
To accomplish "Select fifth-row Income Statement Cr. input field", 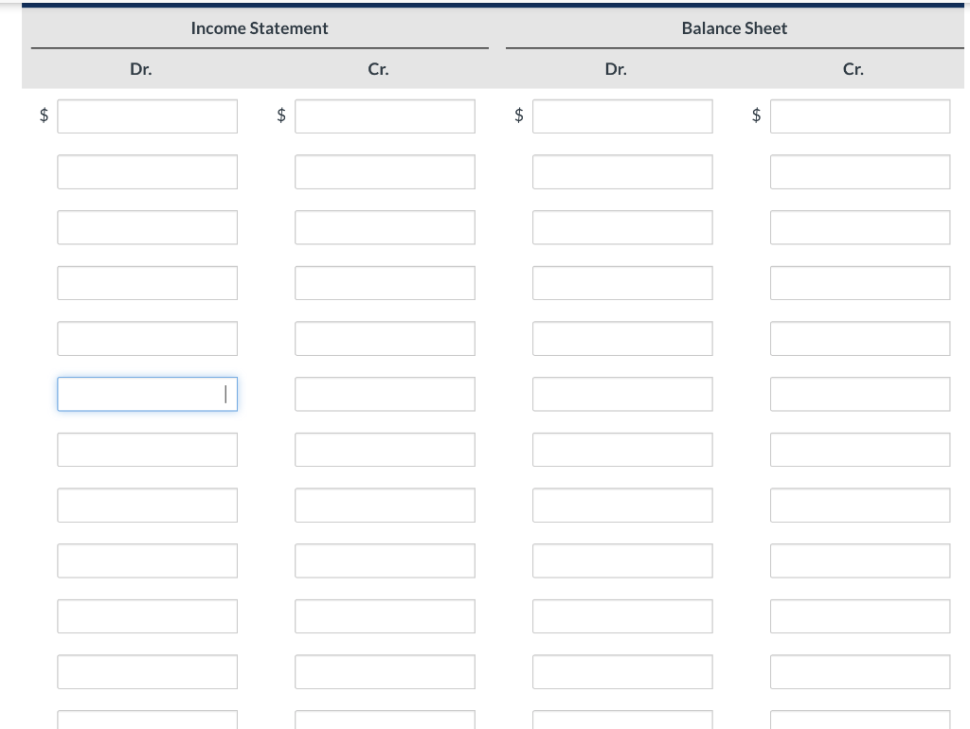I will coord(385,338).
